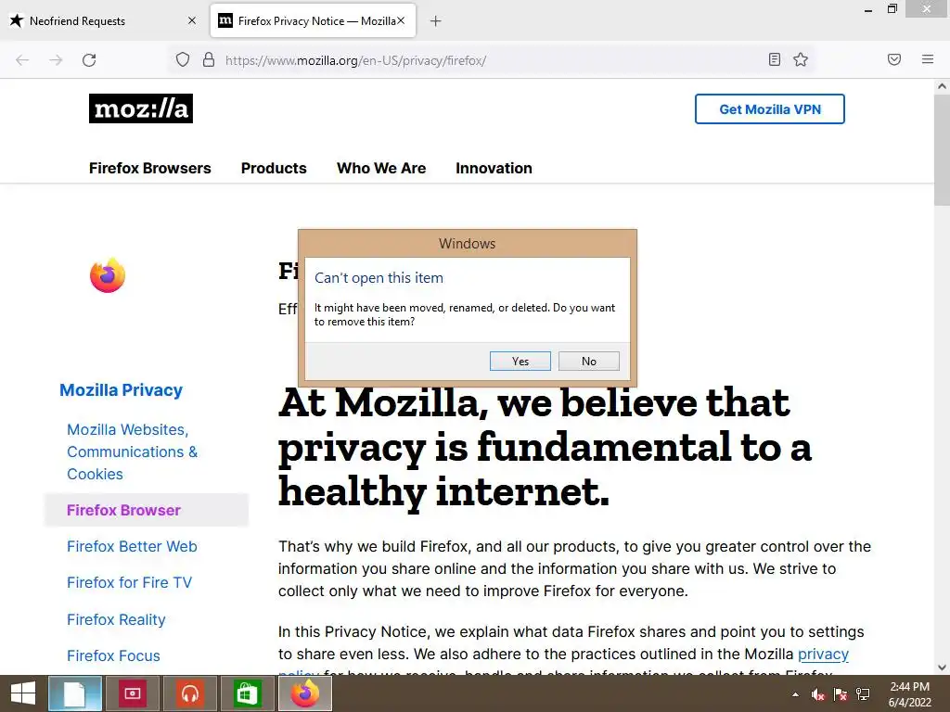Screen dimensions: 950x712
Task: Click No in the Windows dialog
Action: pos(589,361)
